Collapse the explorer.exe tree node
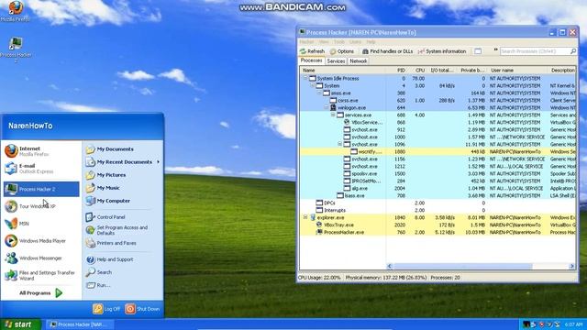Screen dimensions: 587x330 pos(305,217)
